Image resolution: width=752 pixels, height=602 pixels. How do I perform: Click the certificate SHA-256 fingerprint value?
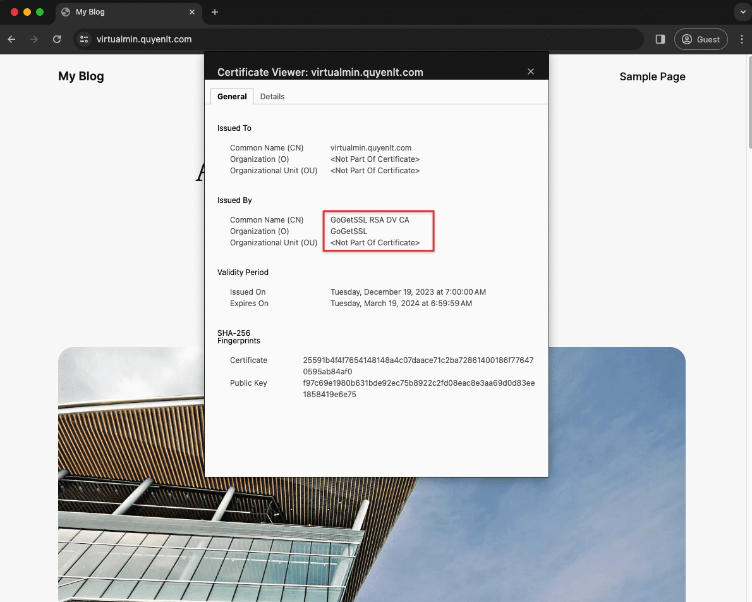418,365
